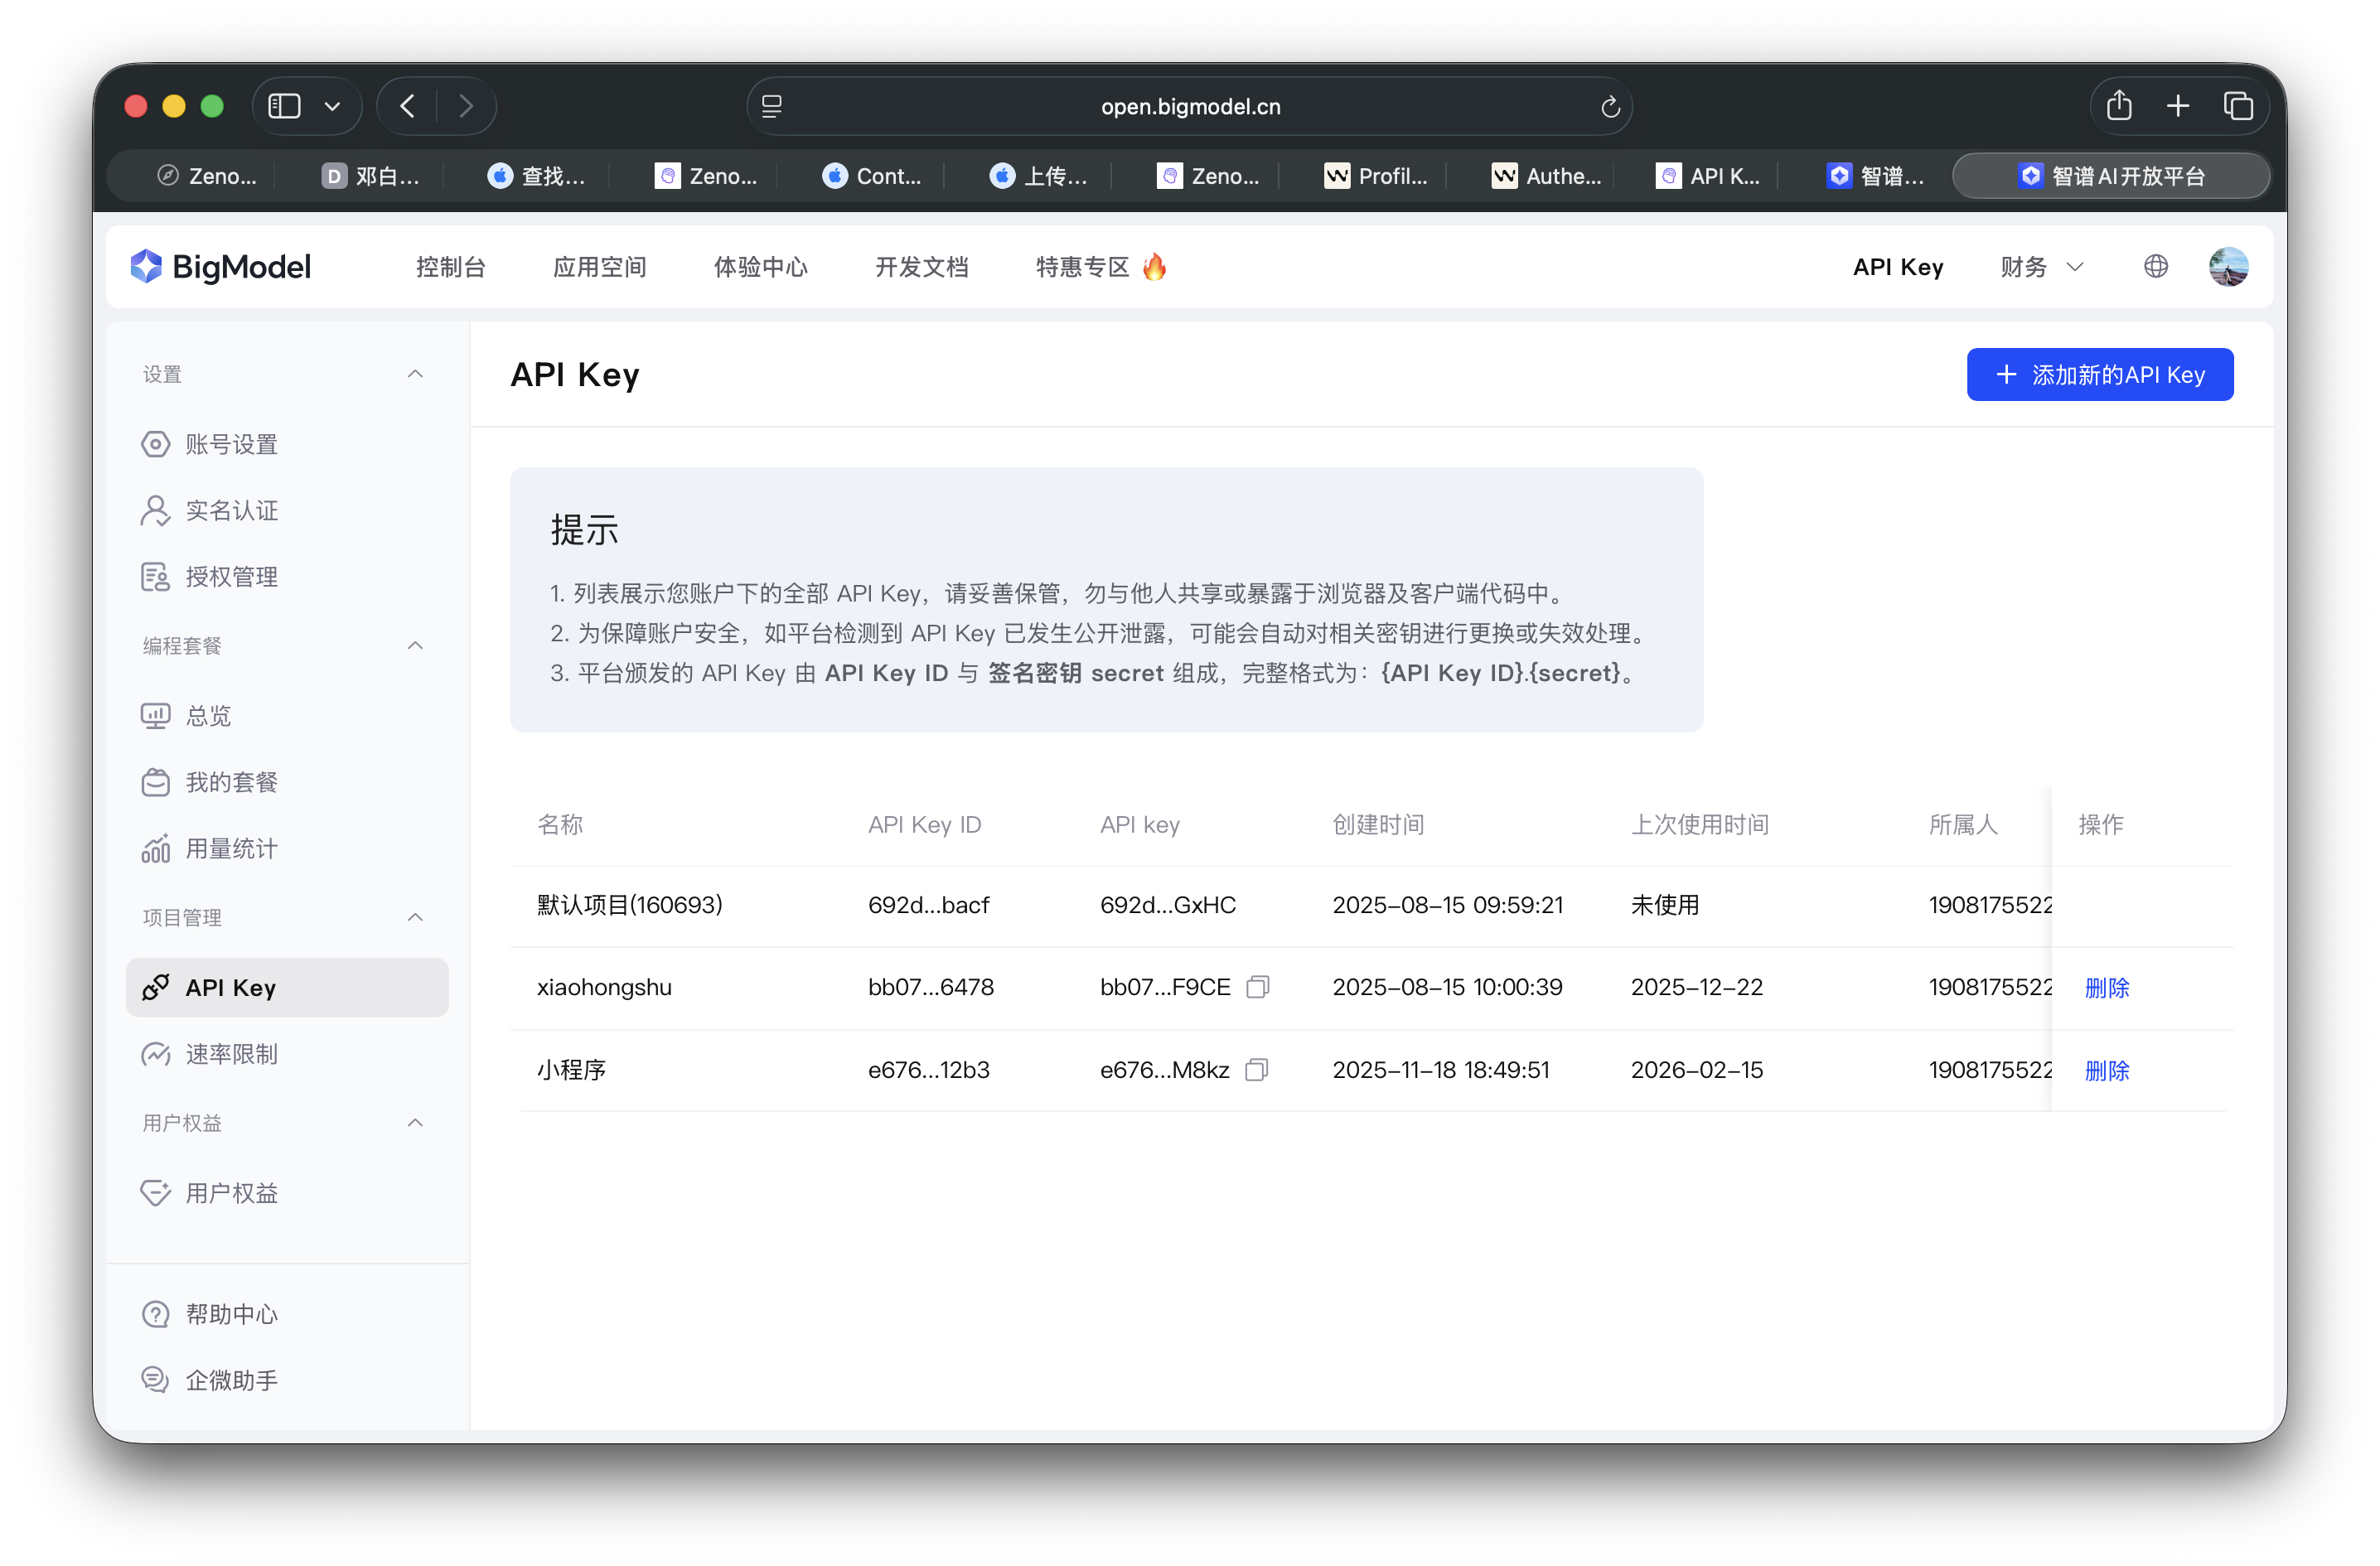This screenshot has height=1566, width=2380.
Task: Click the language globe icon
Action: click(x=2156, y=266)
